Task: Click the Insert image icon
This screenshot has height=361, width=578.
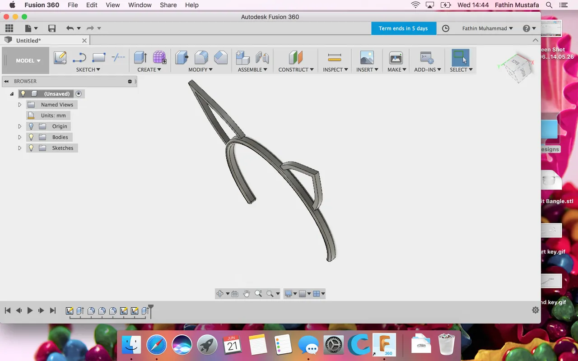Action: (x=367, y=57)
